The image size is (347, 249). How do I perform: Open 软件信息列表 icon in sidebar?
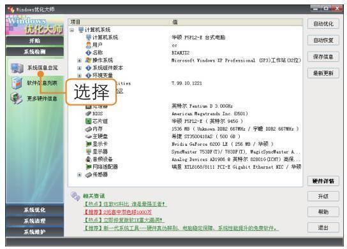[17, 83]
